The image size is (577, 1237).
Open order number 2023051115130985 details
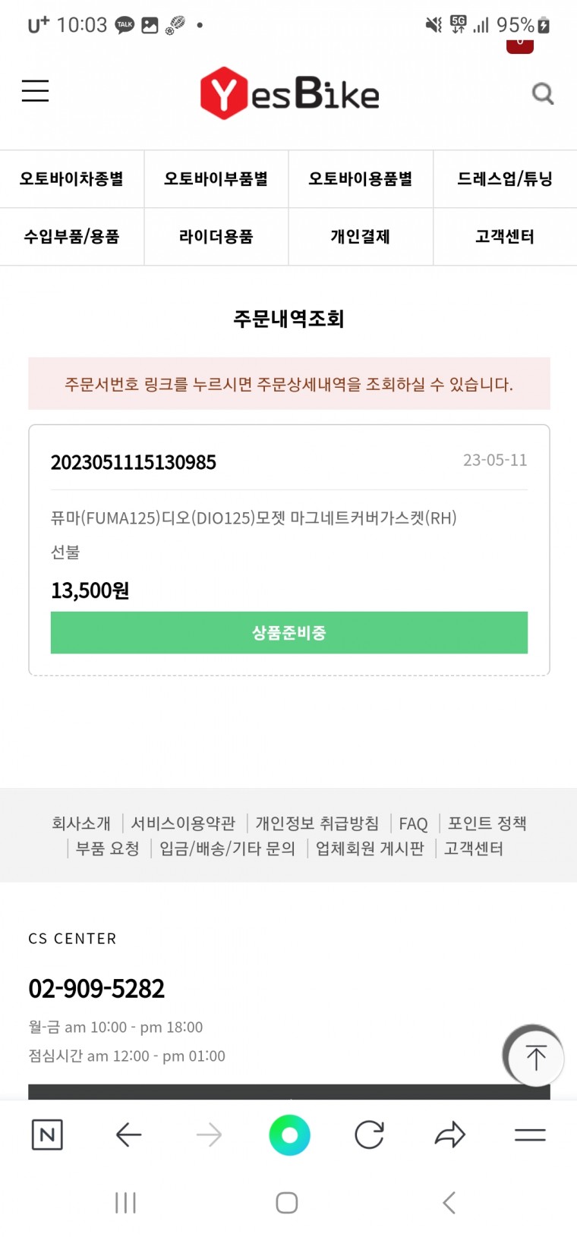[134, 462]
